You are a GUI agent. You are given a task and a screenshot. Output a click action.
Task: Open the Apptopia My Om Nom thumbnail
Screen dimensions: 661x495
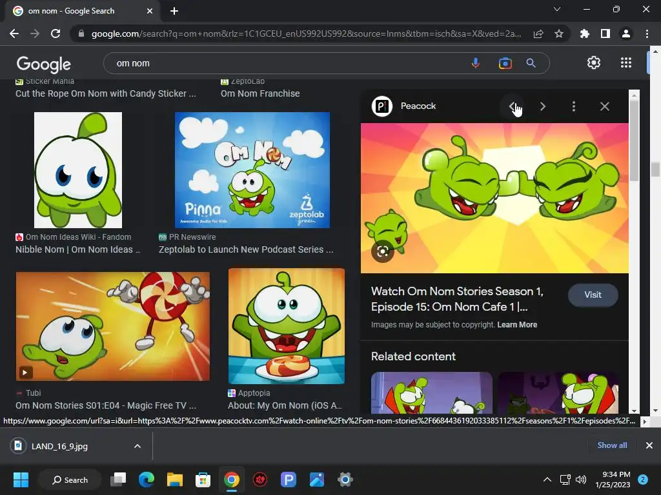pyautogui.click(x=286, y=326)
